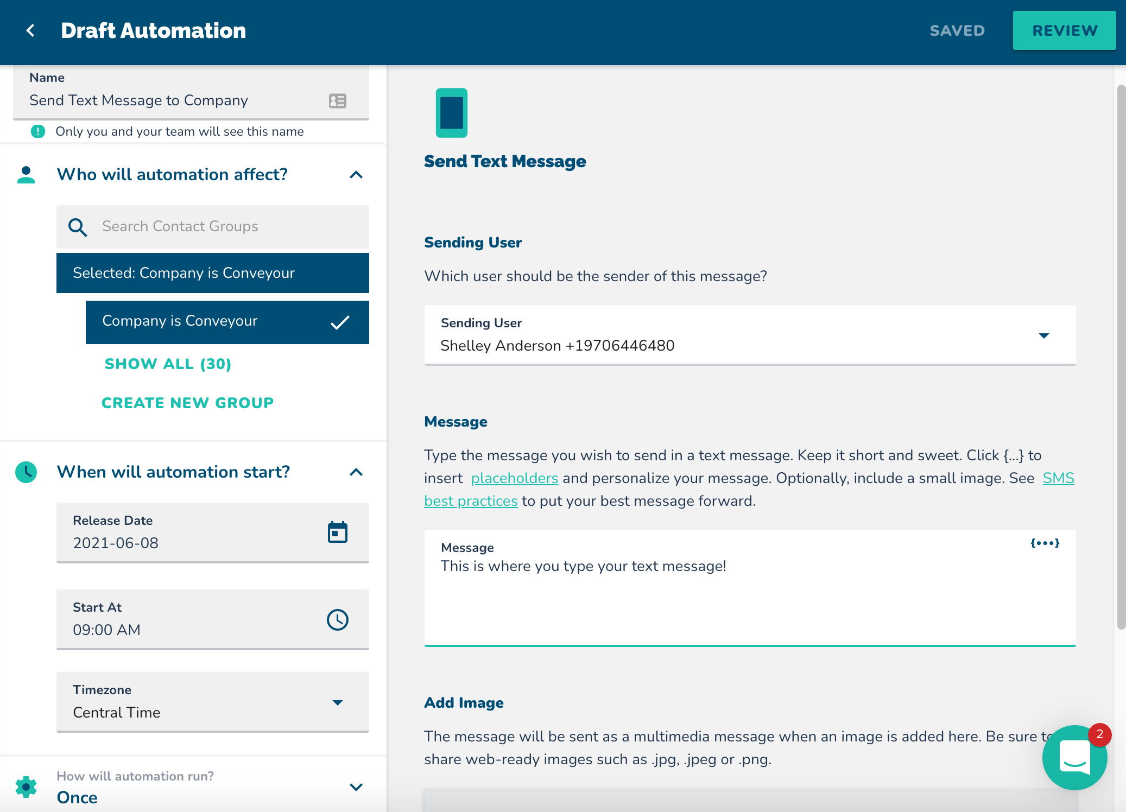Collapse the Who will automation affect section
The height and width of the screenshot is (812, 1126).
pos(356,175)
